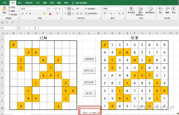
Task: Toggle bottom align in alignment group
Action: tap(73, 9)
